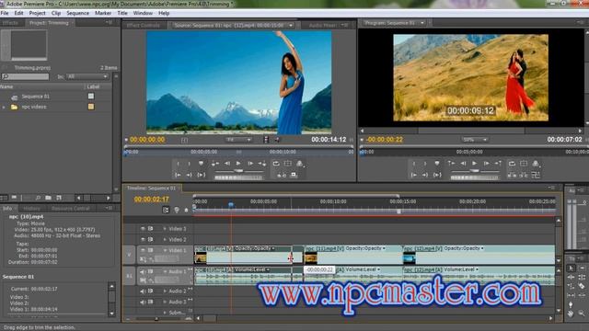Go to In point in Source monitor
This screenshot has width=589, height=331.
pos(178,175)
